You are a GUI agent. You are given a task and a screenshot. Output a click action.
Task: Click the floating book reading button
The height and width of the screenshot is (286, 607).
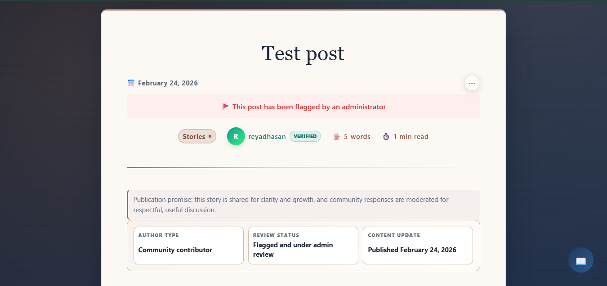point(580,260)
